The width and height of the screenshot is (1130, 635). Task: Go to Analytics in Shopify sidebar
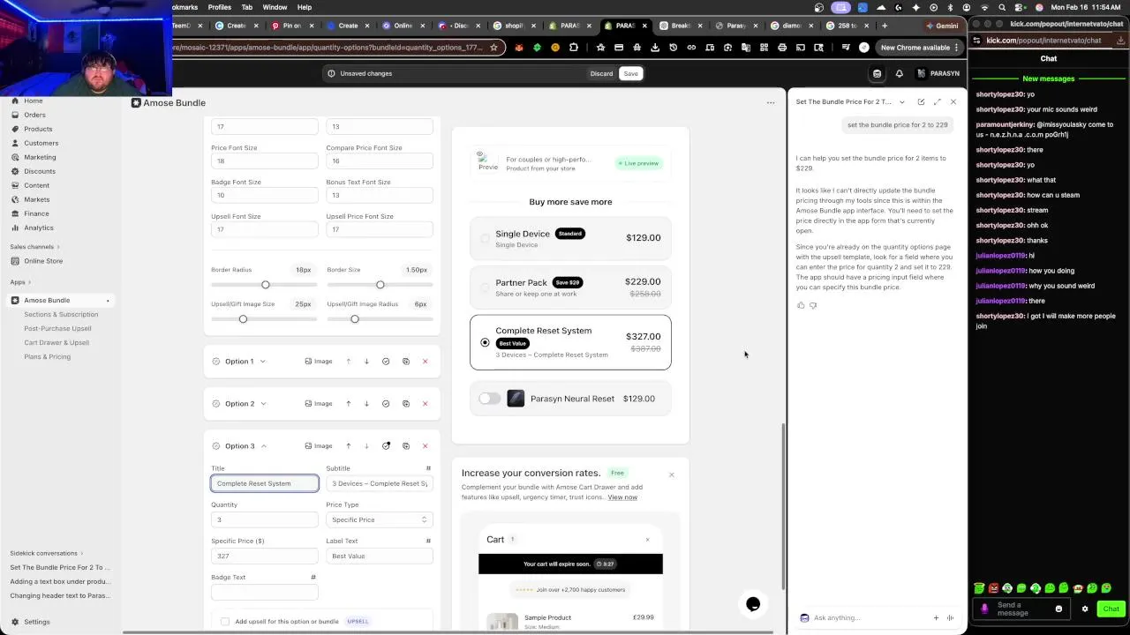[x=39, y=228]
